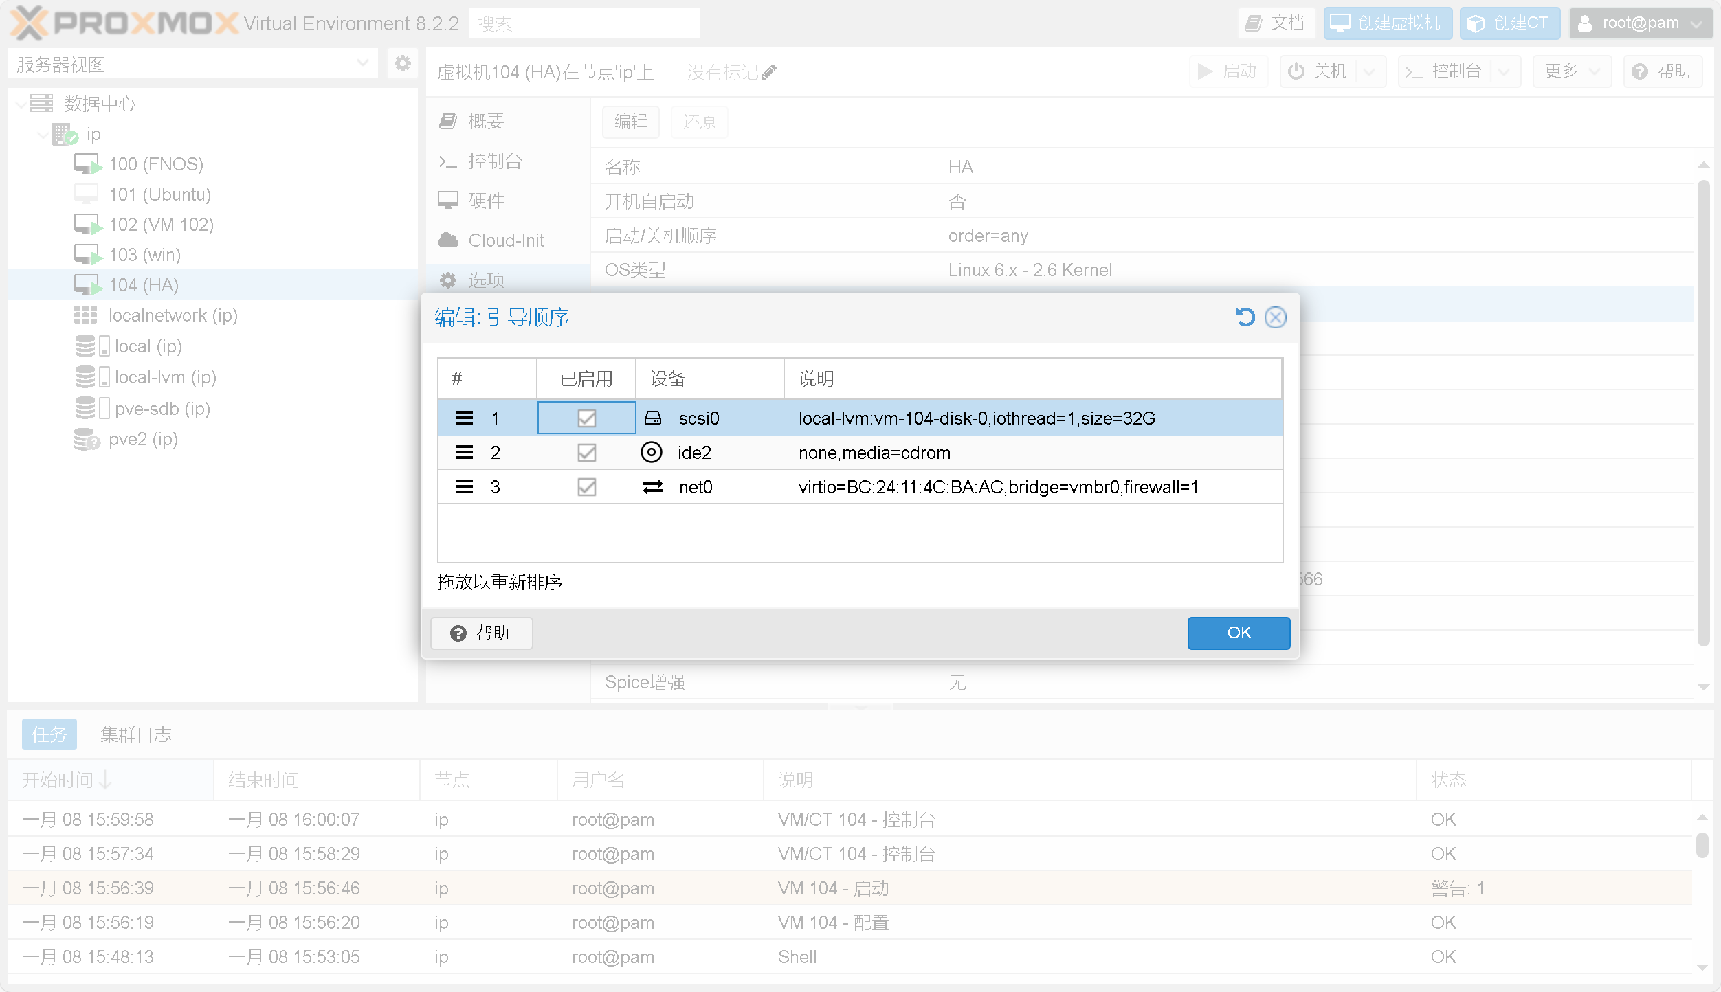Grab the reorder handle for net0 row
Screen dimensions: 1721x992
click(465, 486)
